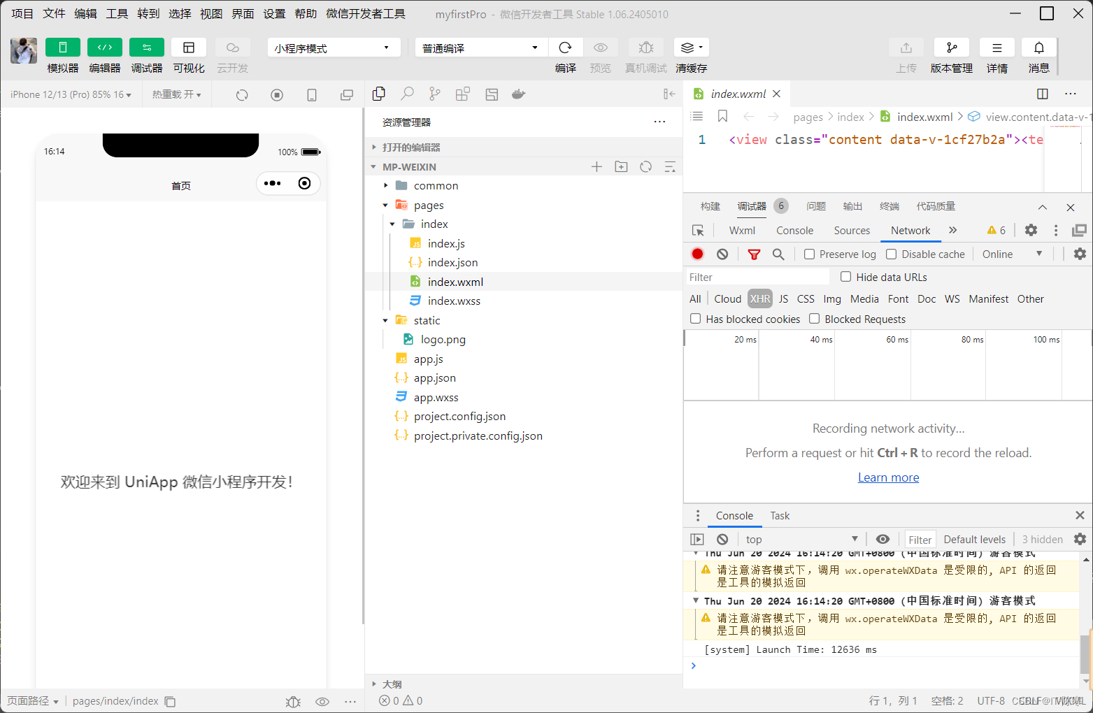This screenshot has height=713, width=1093.
Task: Toggle the console live expression eye
Action: [x=883, y=539]
